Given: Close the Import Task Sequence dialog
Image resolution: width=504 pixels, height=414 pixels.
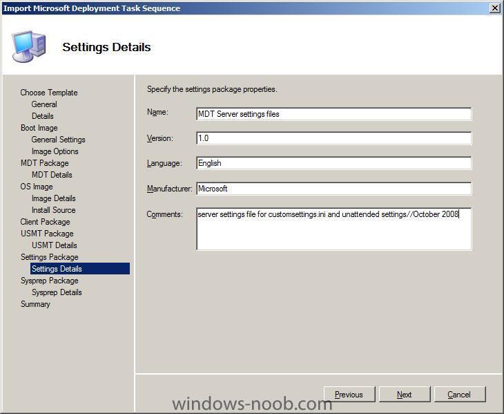Looking at the screenshot, I should (x=494, y=8).
